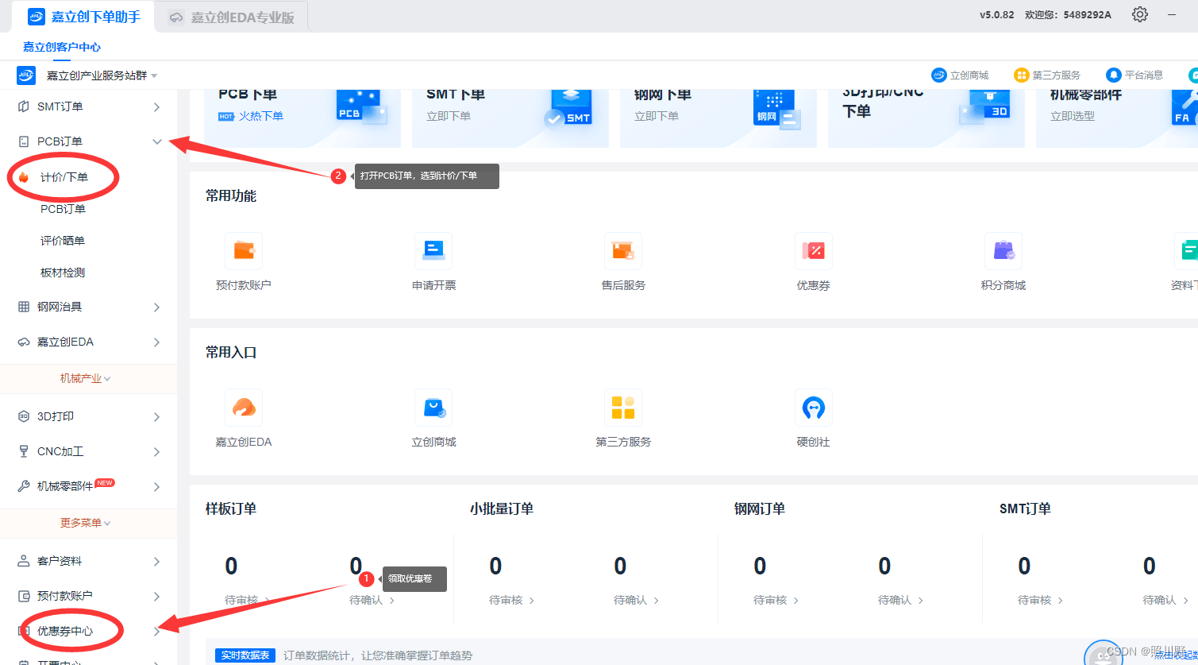The image size is (1198, 665).
Task: Click the 嘉立创 logo beside 产业服务站群
Action: click(26, 75)
